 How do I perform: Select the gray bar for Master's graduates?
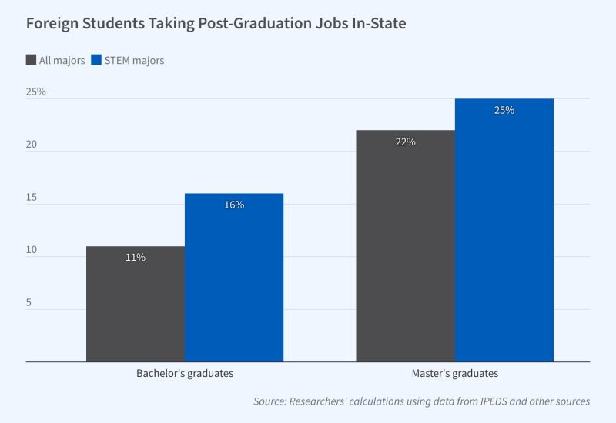tap(405, 254)
